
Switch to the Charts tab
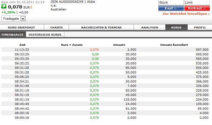[57, 27]
